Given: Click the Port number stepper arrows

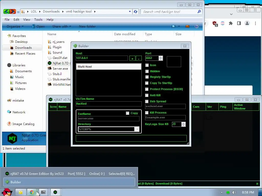Looking at the screenshot, I should tap(161, 58).
